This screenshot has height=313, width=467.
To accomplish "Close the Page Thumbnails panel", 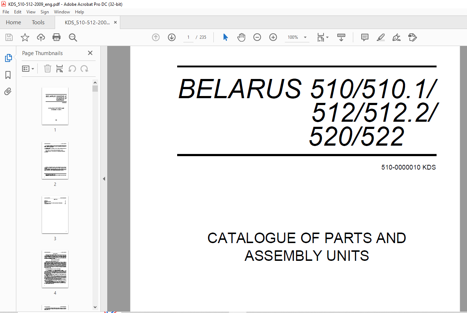I will pos(90,53).
